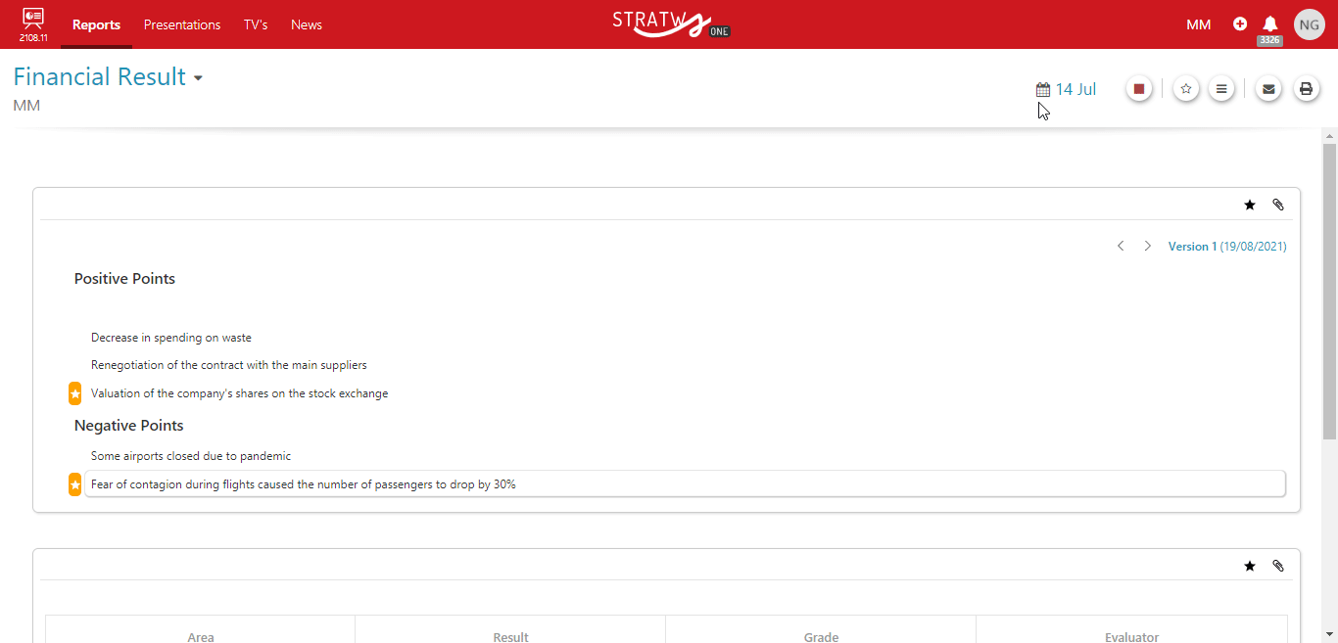The height and width of the screenshot is (643, 1338).
Task: Click attachment paperclip on Positive Points card
Action: click(1278, 205)
